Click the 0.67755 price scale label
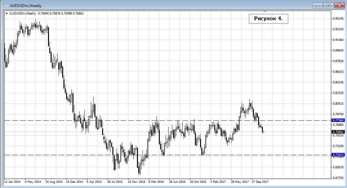 [x=338, y=178]
